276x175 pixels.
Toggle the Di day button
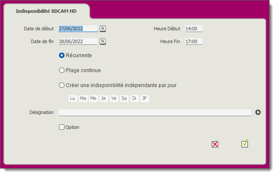(134, 98)
